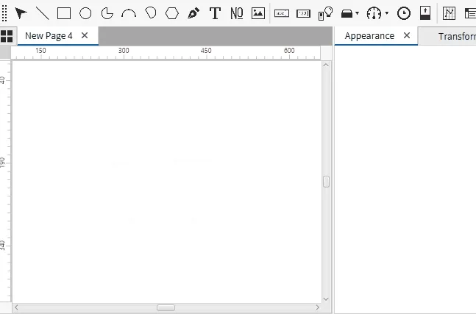Screen dimensions: 476x314
Task: Switch to the Appearance panel tab
Action: click(369, 35)
